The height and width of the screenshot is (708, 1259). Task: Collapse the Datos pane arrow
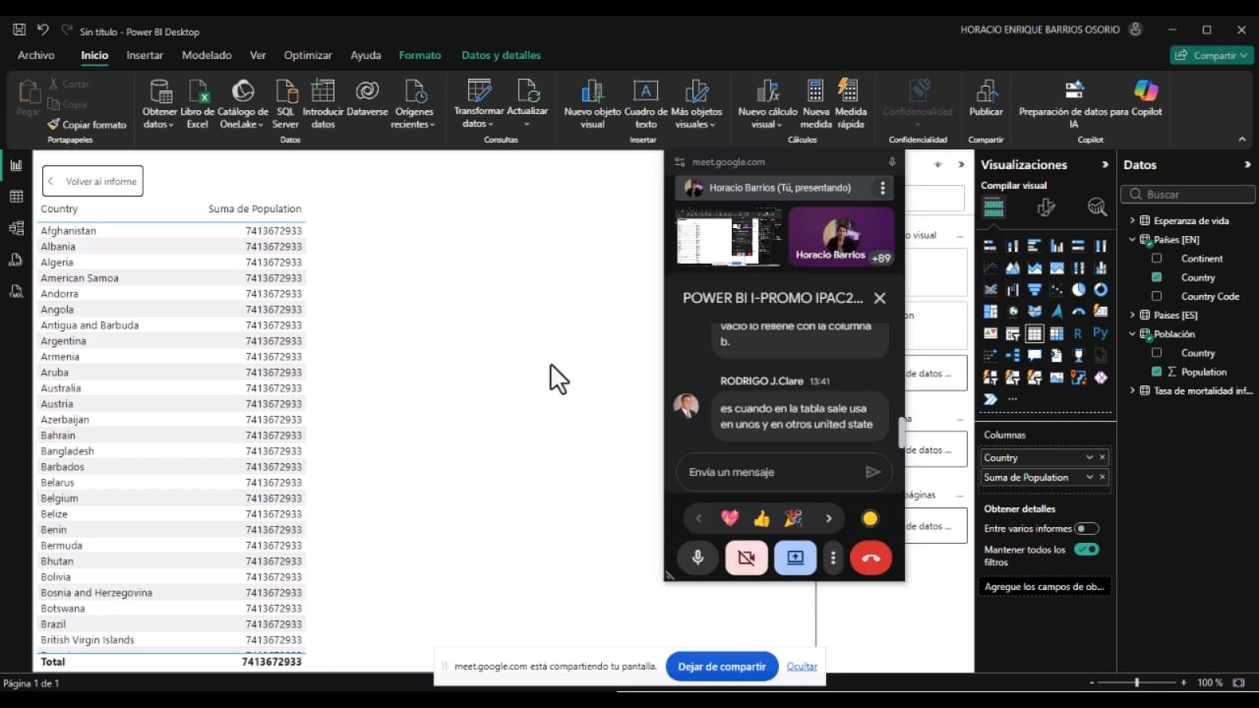(x=1247, y=164)
